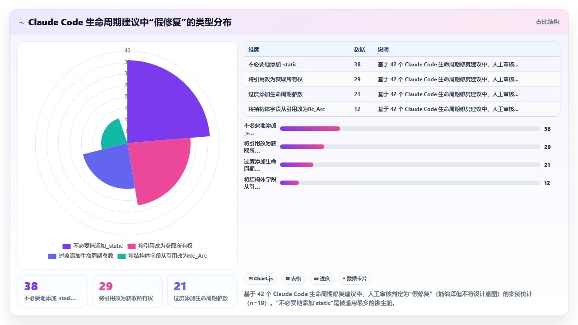
Task: Click the 说明 description in the Rc_Arc table row
Action: pos(448,109)
